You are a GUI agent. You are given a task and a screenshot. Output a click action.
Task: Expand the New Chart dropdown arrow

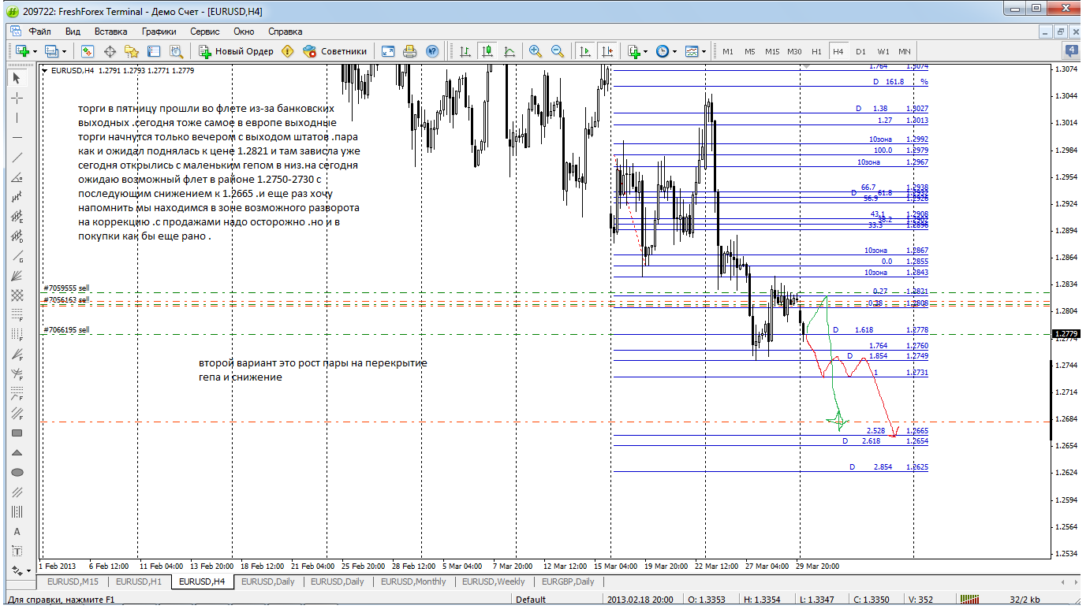[x=34, y=51]
